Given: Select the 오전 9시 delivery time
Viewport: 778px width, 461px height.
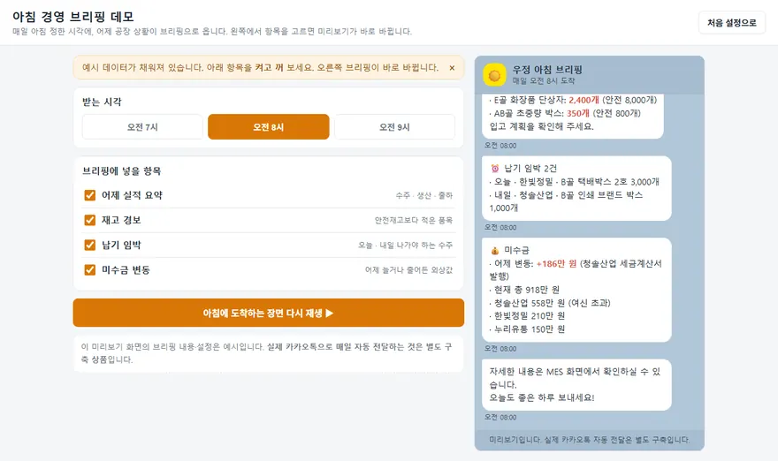Looking at the screenshot, I should tap(394, 127).
